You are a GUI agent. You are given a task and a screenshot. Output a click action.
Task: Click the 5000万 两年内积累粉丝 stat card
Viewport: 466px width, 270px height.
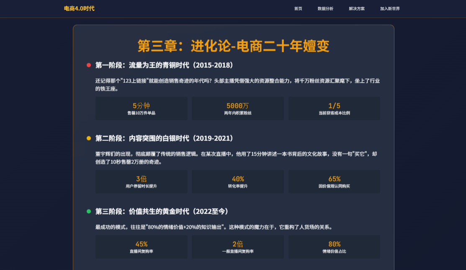(x=238, y=109)
